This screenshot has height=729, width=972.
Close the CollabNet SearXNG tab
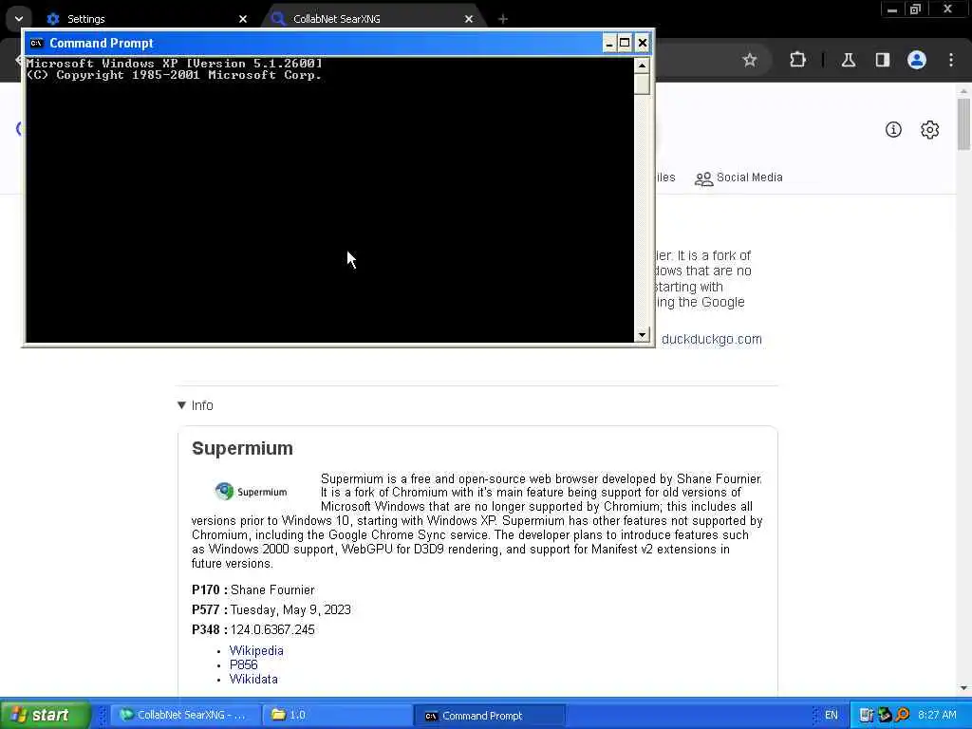[x=469, y=19]
